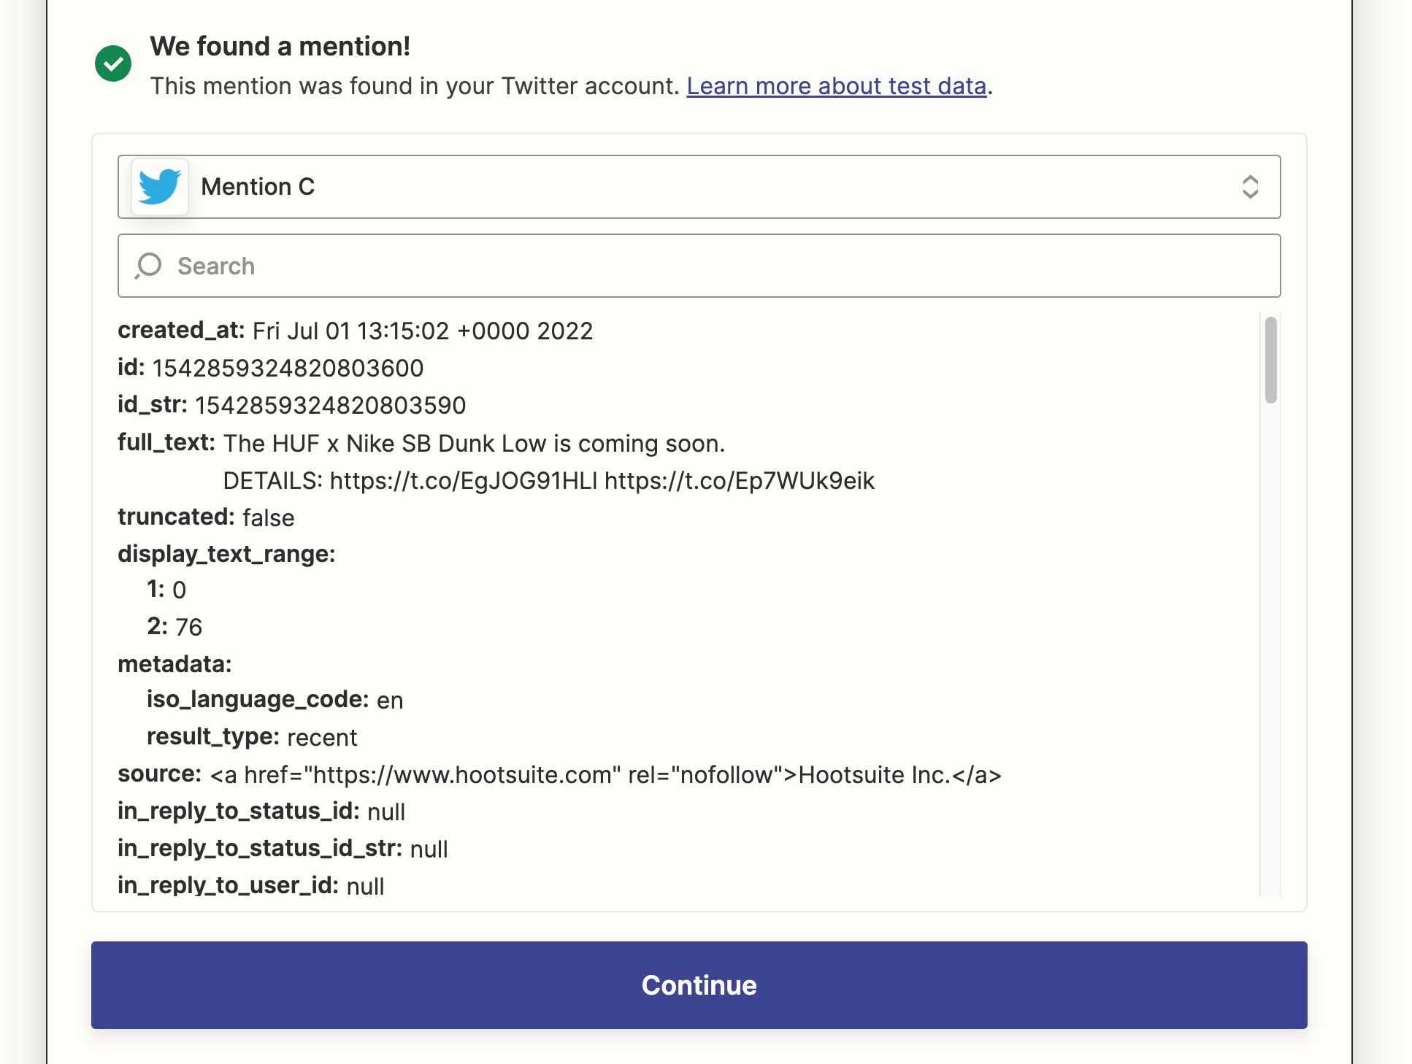1412x1064 pixels.
Task: Click the in_reply_to_user_id: null row
Action: tap(251, 886)
